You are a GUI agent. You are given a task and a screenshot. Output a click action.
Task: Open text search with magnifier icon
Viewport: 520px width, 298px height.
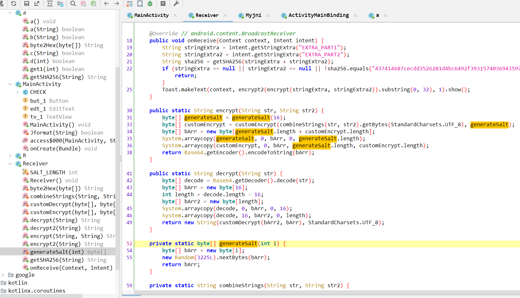tap(73, 3)
